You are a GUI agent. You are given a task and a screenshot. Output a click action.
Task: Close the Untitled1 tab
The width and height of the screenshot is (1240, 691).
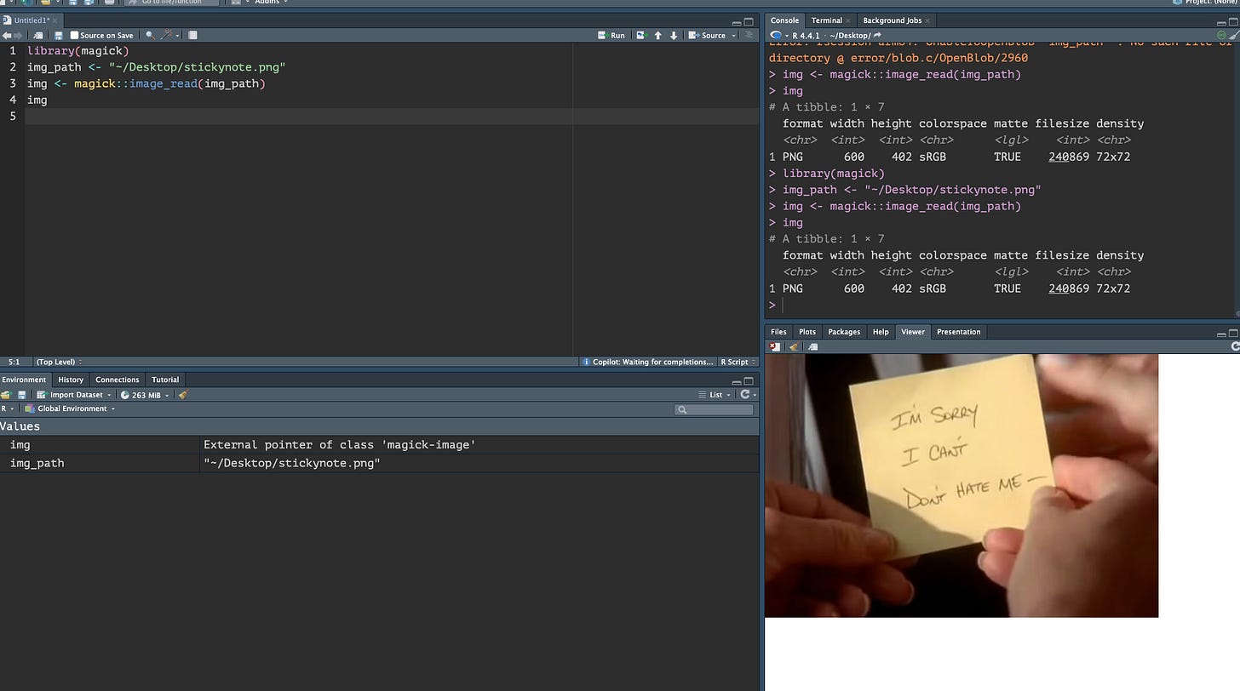tap(55, 20)
